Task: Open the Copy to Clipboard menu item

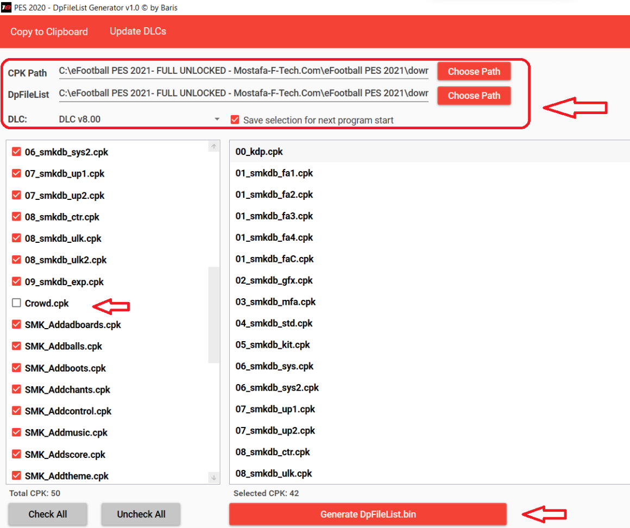Action: click(49, 32)
